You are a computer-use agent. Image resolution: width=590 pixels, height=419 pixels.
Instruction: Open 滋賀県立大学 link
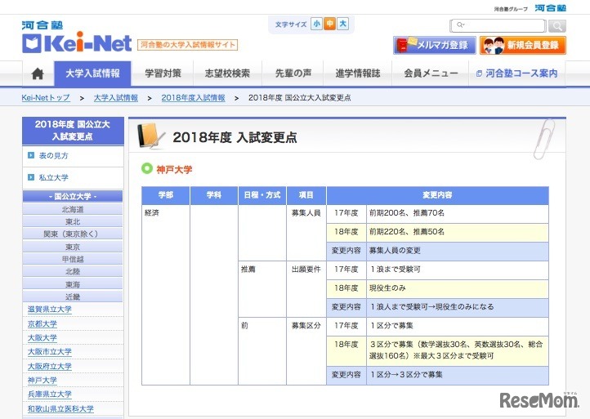pos(49,310)
